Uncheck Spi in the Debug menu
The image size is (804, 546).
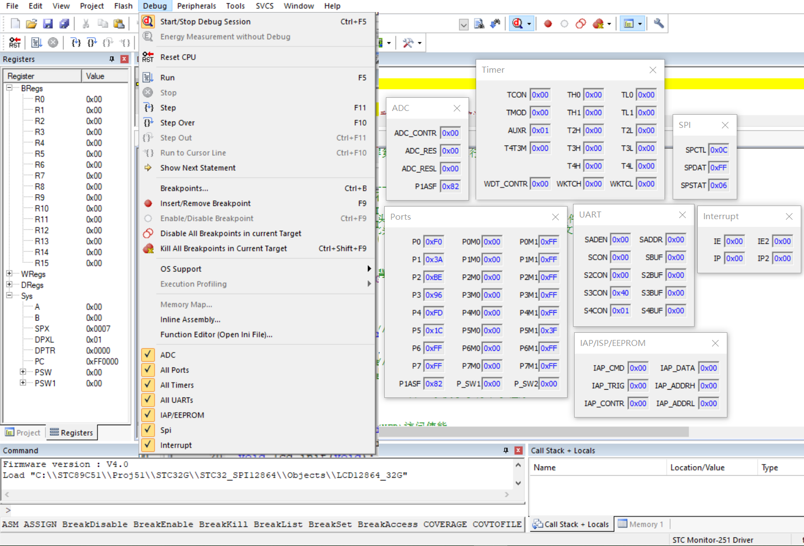coord(148,430)
